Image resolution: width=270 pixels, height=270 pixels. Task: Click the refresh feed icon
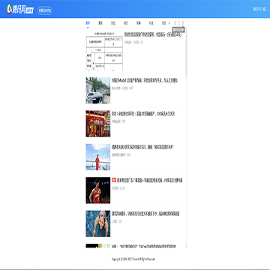click(x=179, y=23)
